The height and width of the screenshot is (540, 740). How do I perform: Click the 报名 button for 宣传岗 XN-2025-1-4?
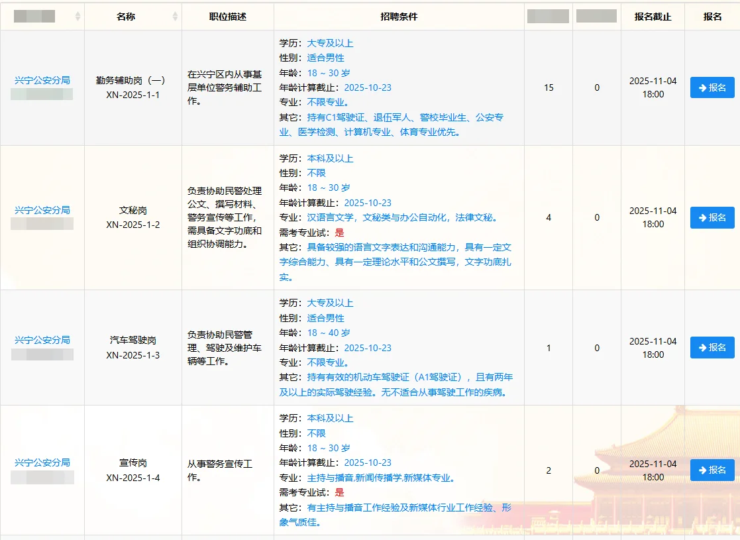tap(712, 470)
